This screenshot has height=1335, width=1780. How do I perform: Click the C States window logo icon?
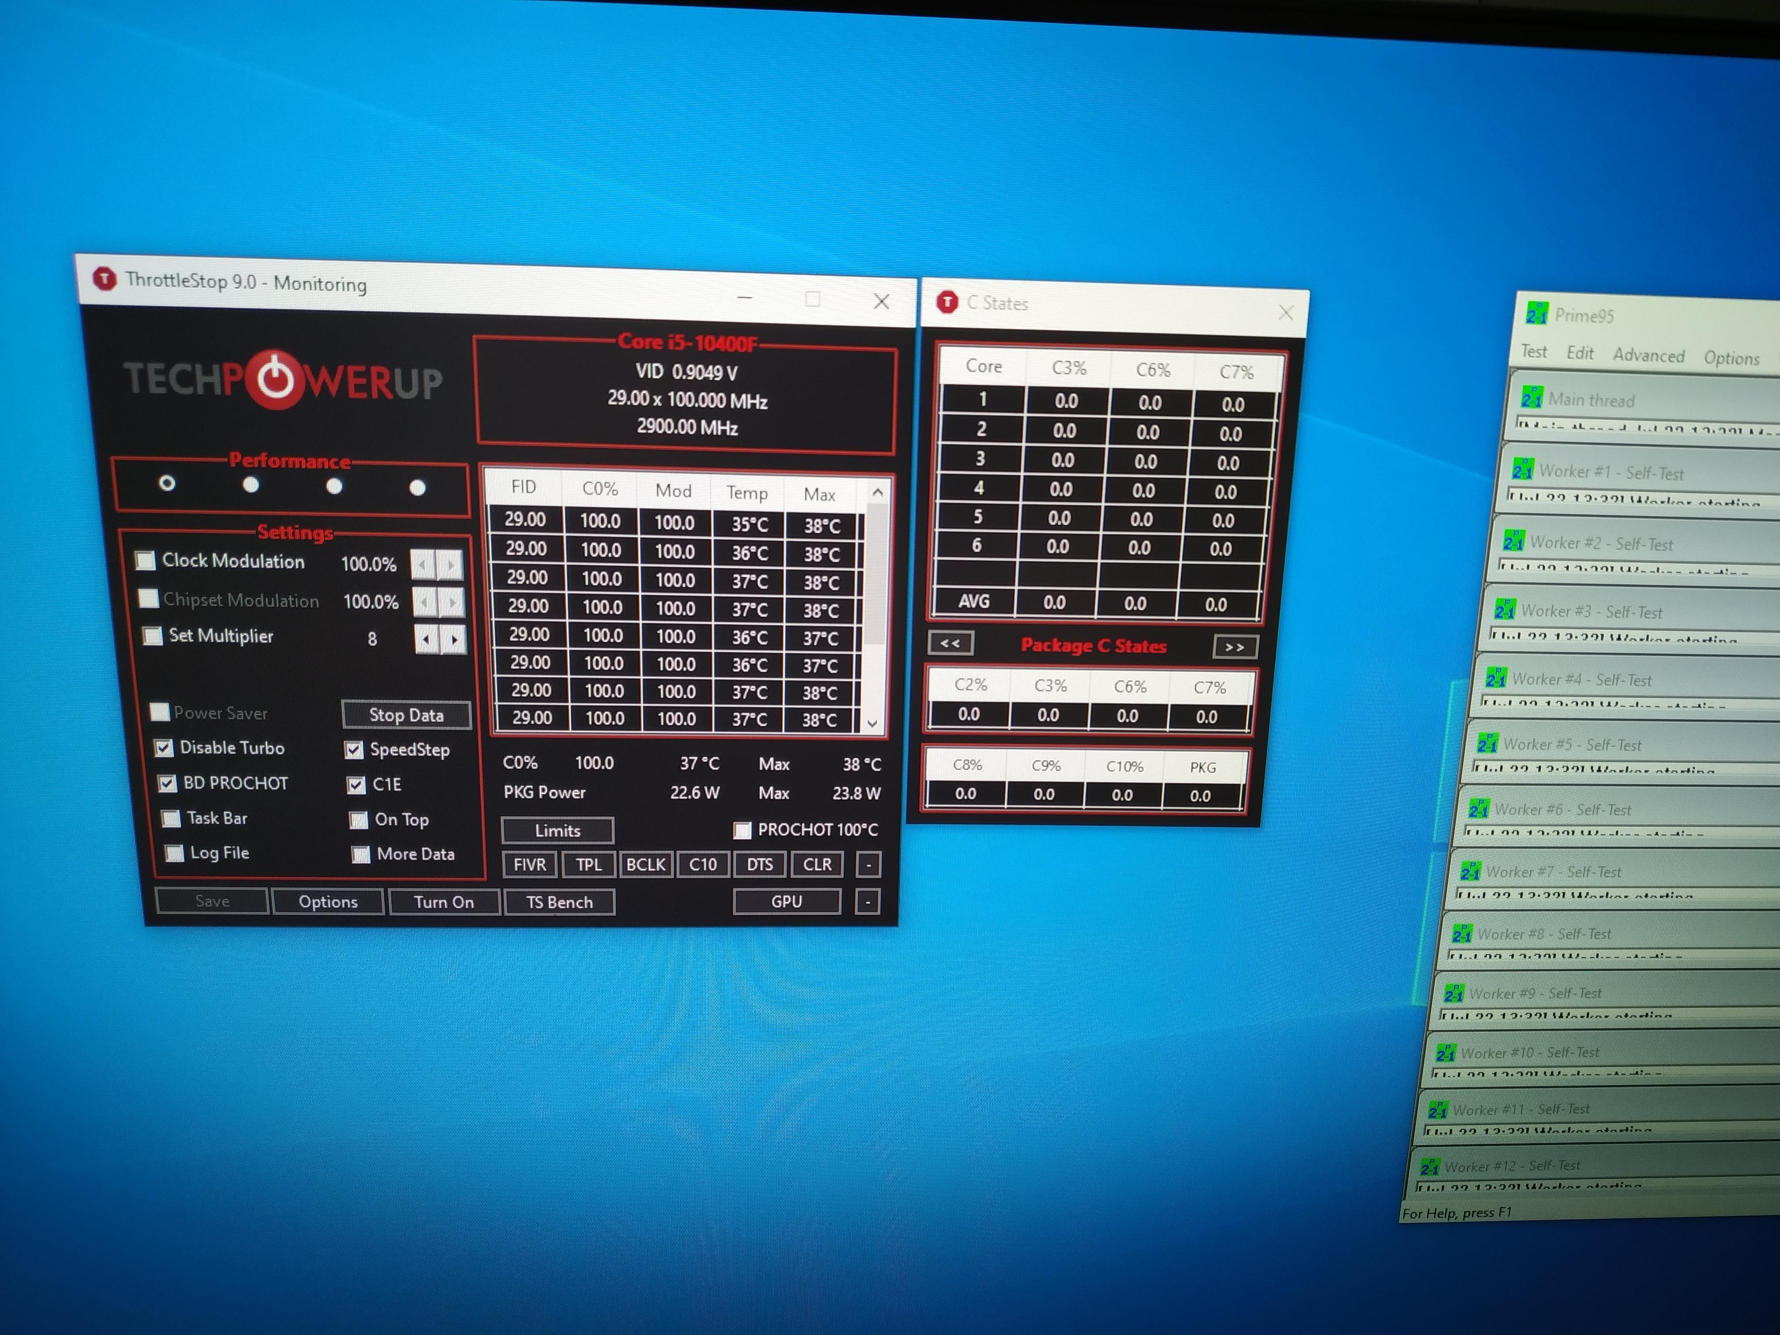[x=947, y=302]
